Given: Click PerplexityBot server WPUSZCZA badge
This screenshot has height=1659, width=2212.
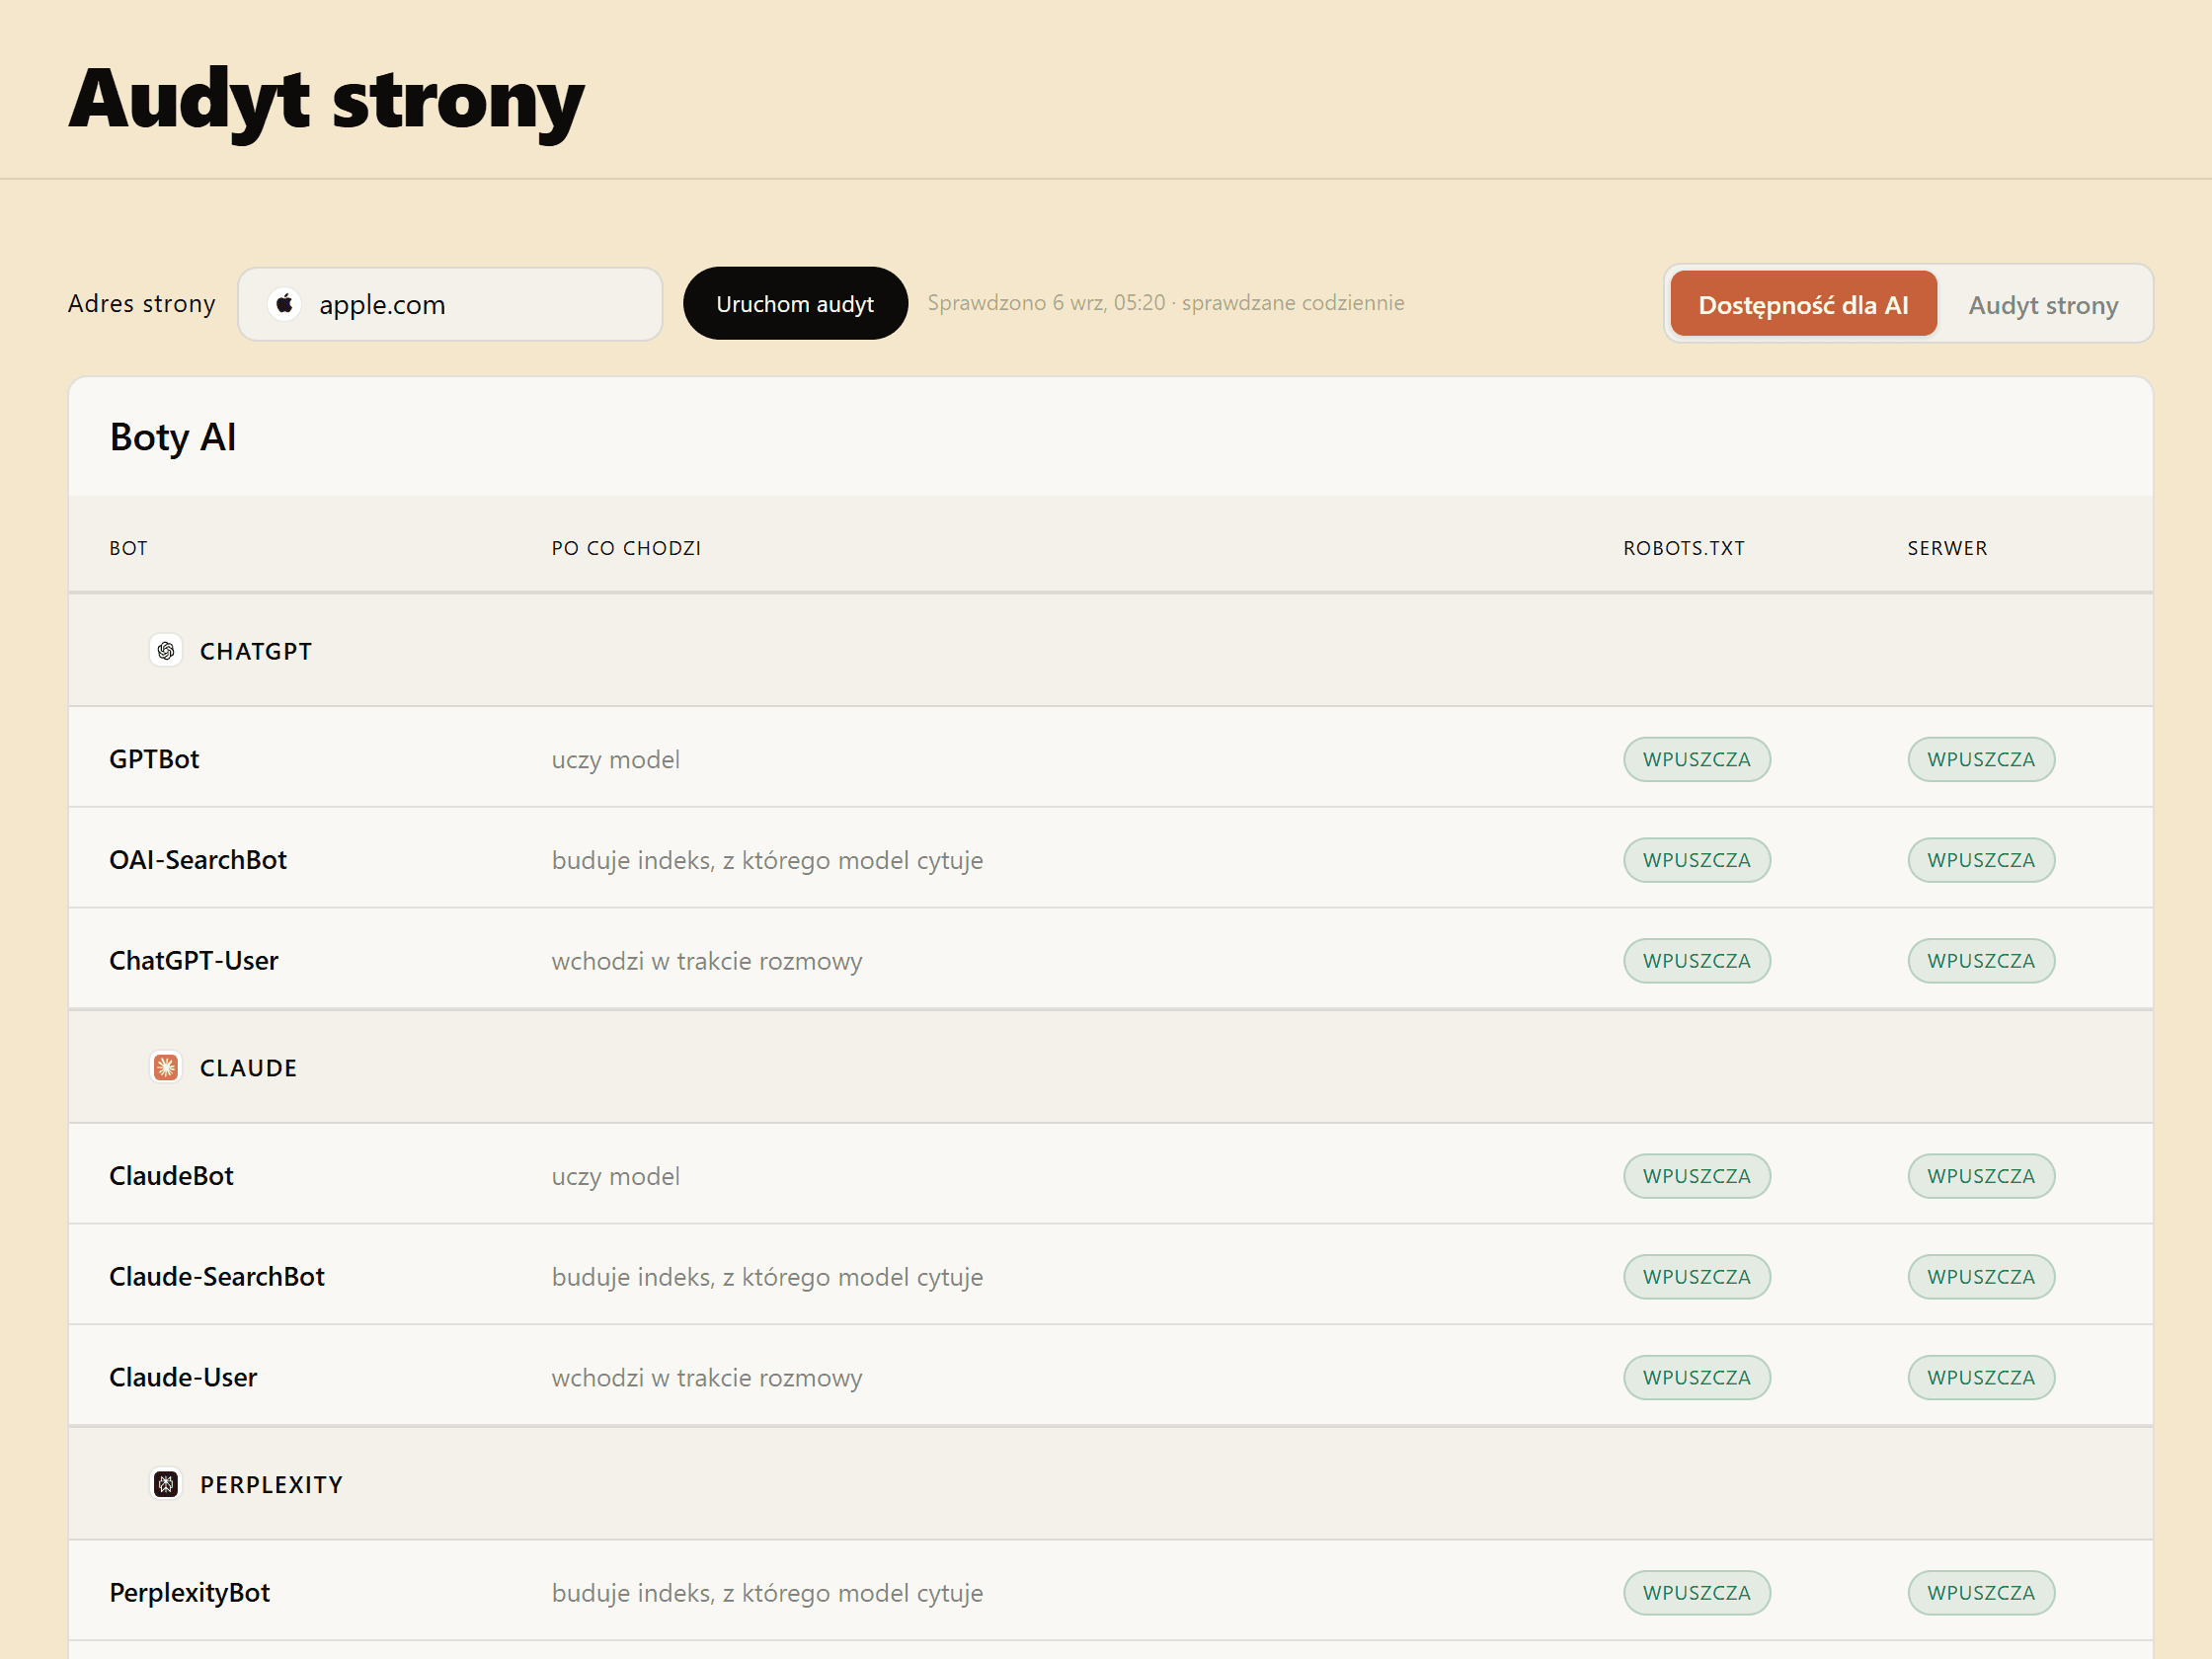Looking at the screenshot, I should [1981, 1593].
